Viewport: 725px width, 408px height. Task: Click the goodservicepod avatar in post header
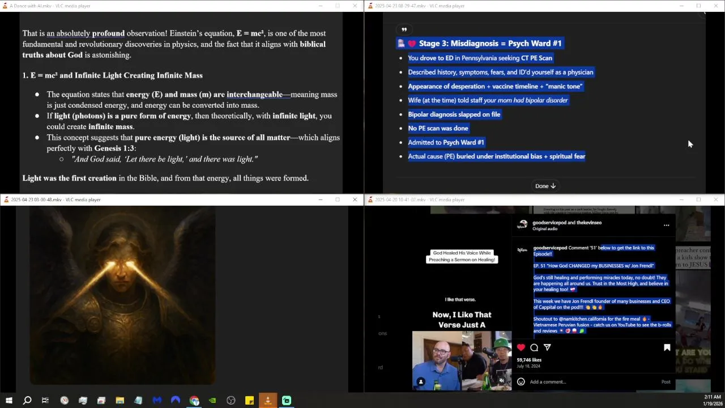[x=523, y=225]
